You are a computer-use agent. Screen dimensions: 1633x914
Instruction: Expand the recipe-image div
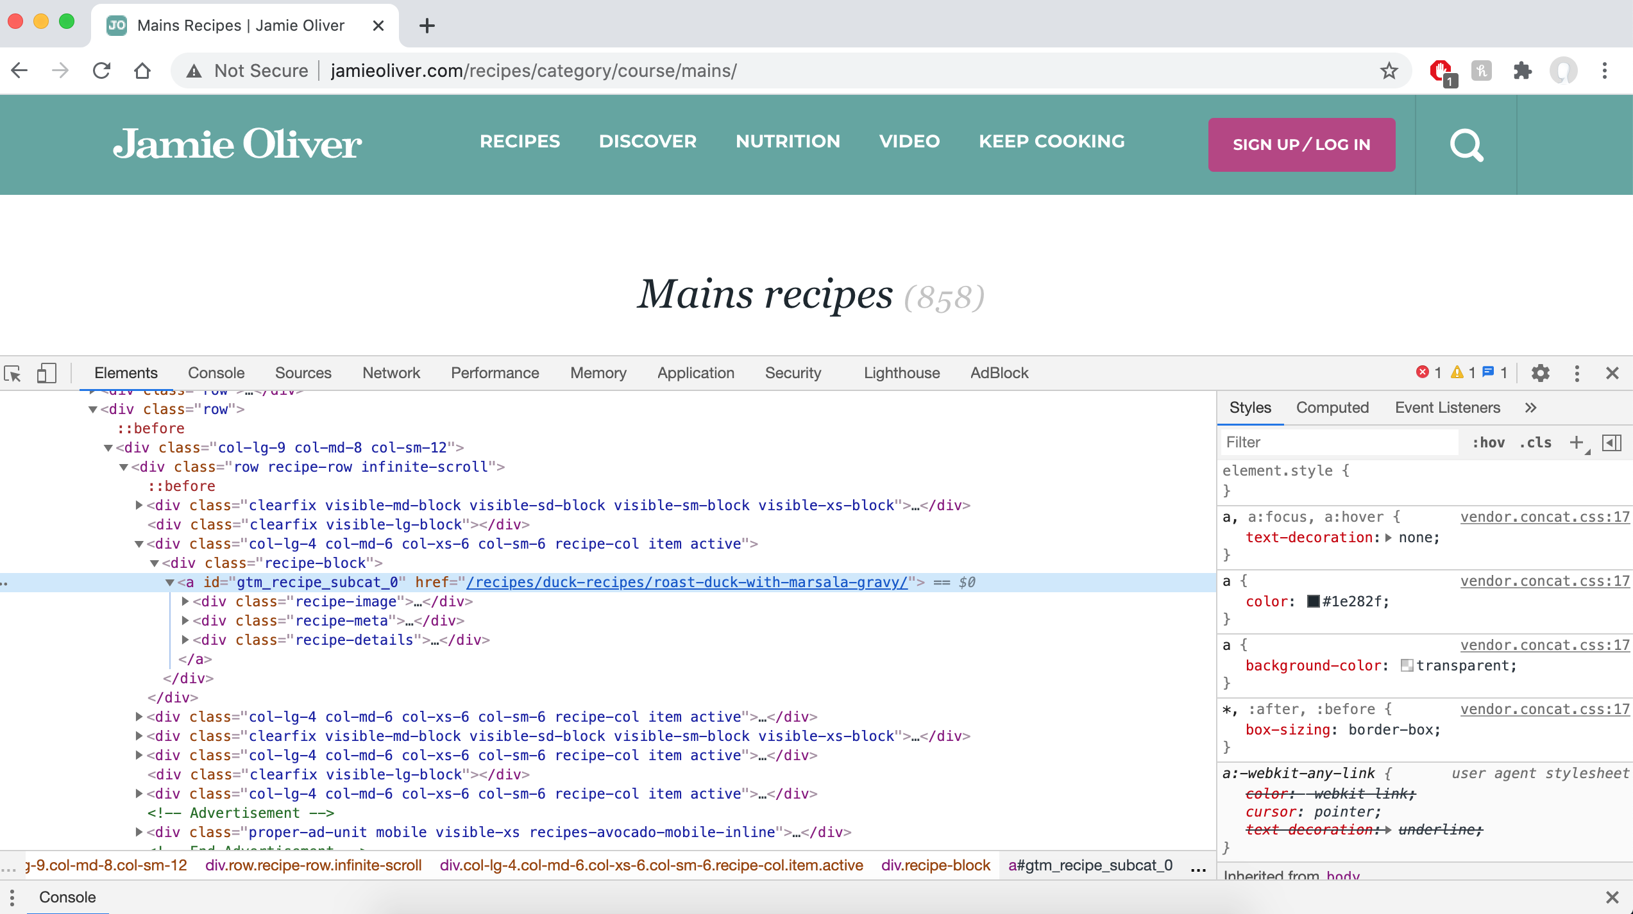[x=185, y=601]
